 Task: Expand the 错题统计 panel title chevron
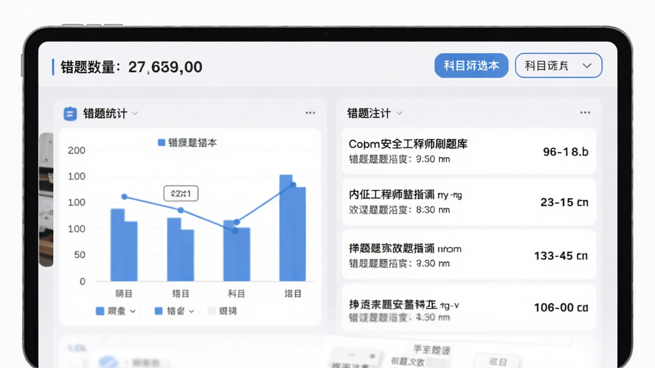pos(134,113)
